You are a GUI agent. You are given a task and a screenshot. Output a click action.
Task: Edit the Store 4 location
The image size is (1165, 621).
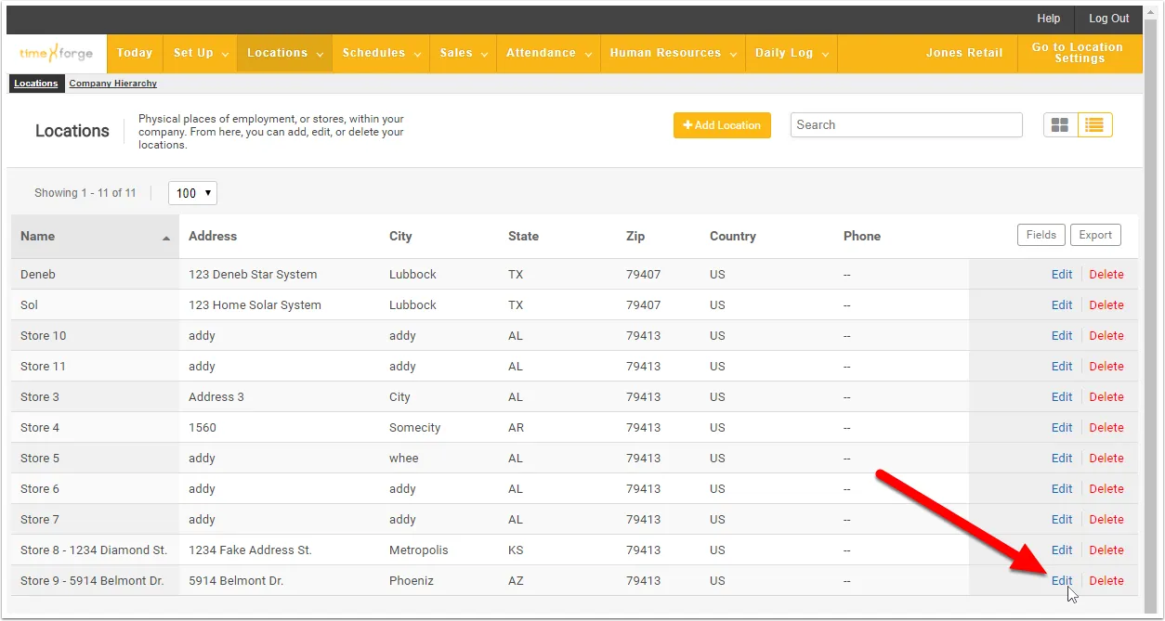point(1062,428)
